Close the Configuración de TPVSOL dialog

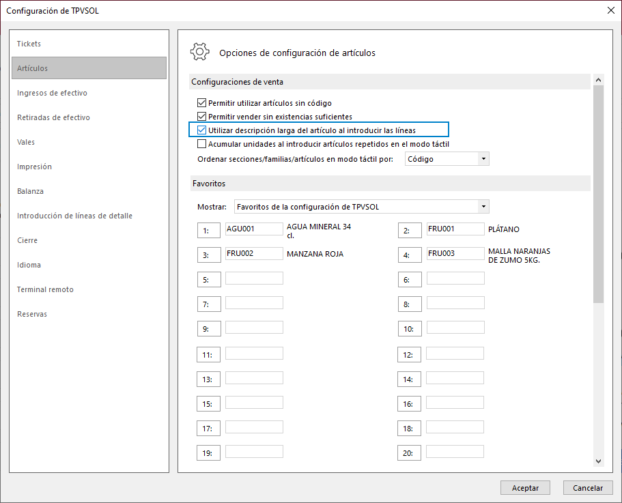click(x=611, y=10)
